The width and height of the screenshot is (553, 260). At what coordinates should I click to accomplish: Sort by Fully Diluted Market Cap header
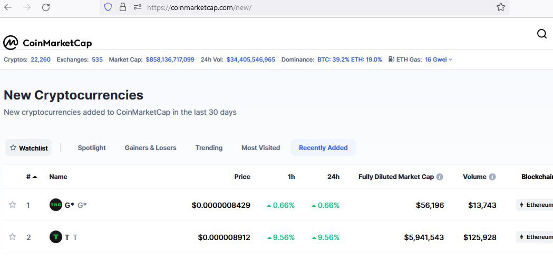point(396,177)
